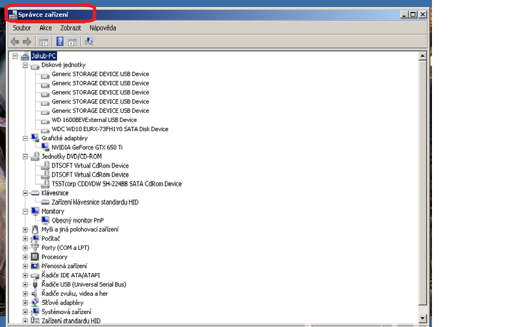Click the Přenosná zařízení icon
Viewport: 532px width, 327px height.
[35, 266]
